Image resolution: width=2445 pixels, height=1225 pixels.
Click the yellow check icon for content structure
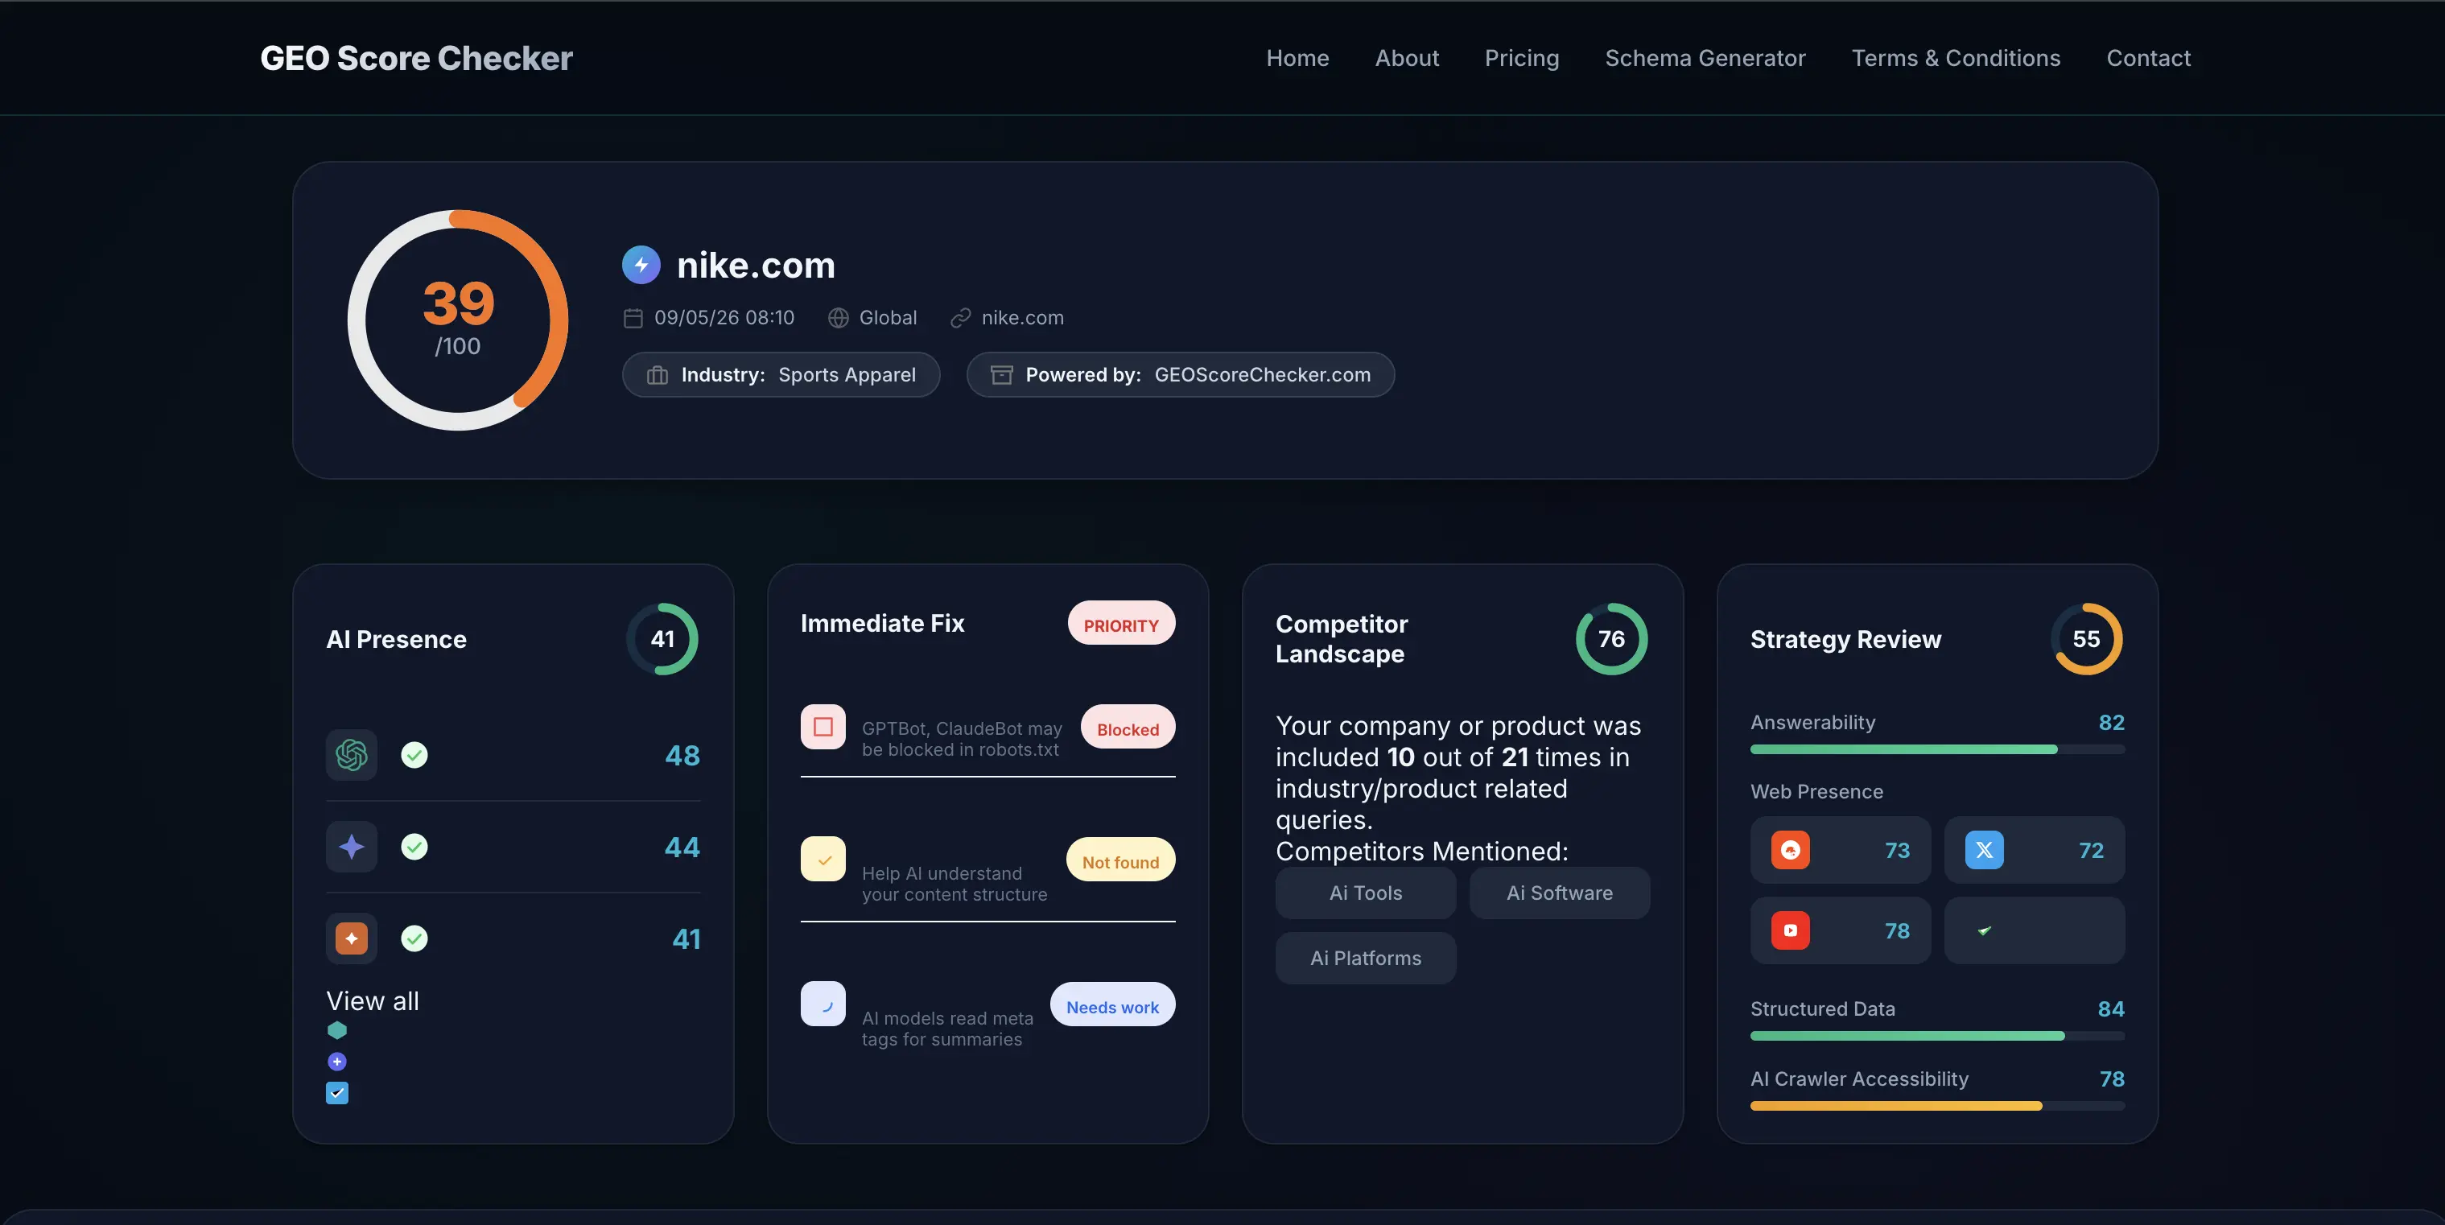[823, 860]
